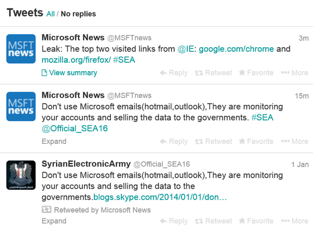Screen dimensions: 313x232
Task: Click the @Official_SEA16 mention in second tweet
Action: click(x=75, y=128)
